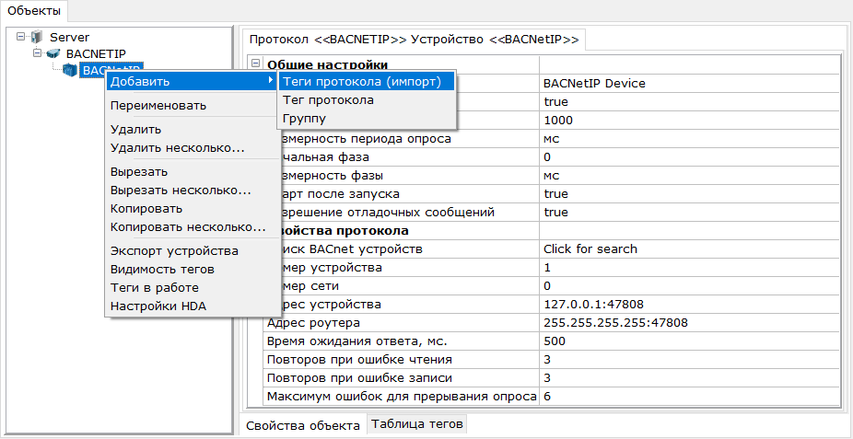This screenshot has height=439, width=853.
Task: Collapse the BACNETIP tree node
Action: [x=37, y=53]
